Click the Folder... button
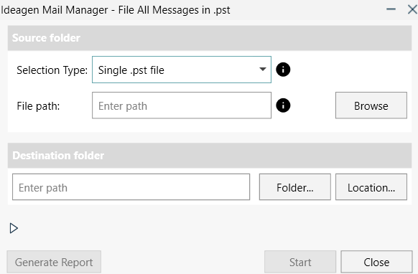 295,187
